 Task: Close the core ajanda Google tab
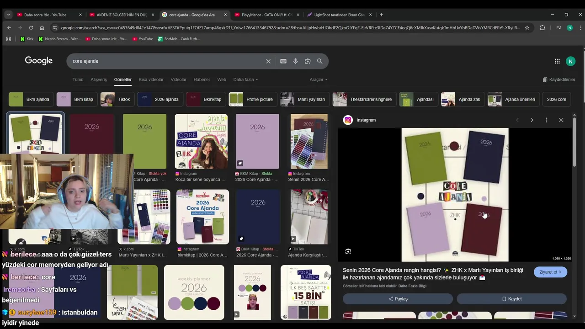pyautogui.click(x=225, y=15)
